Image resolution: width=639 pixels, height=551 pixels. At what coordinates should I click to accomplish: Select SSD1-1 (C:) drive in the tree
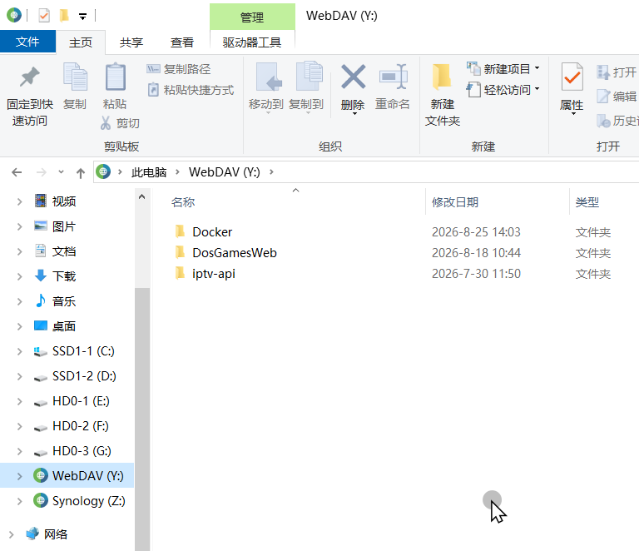coord(83,351)
